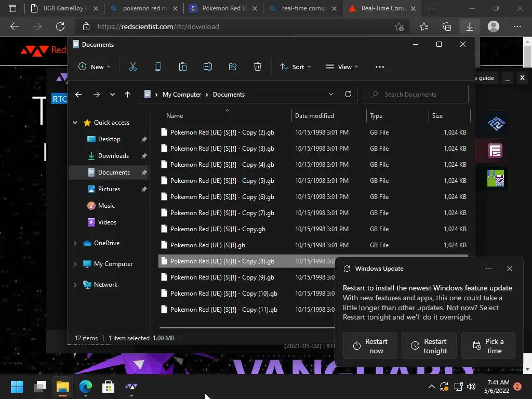The height and width of the screenshot is (399, 532).
Task: Expand the OneDrive tree node
Action: [x=75, y=243]
